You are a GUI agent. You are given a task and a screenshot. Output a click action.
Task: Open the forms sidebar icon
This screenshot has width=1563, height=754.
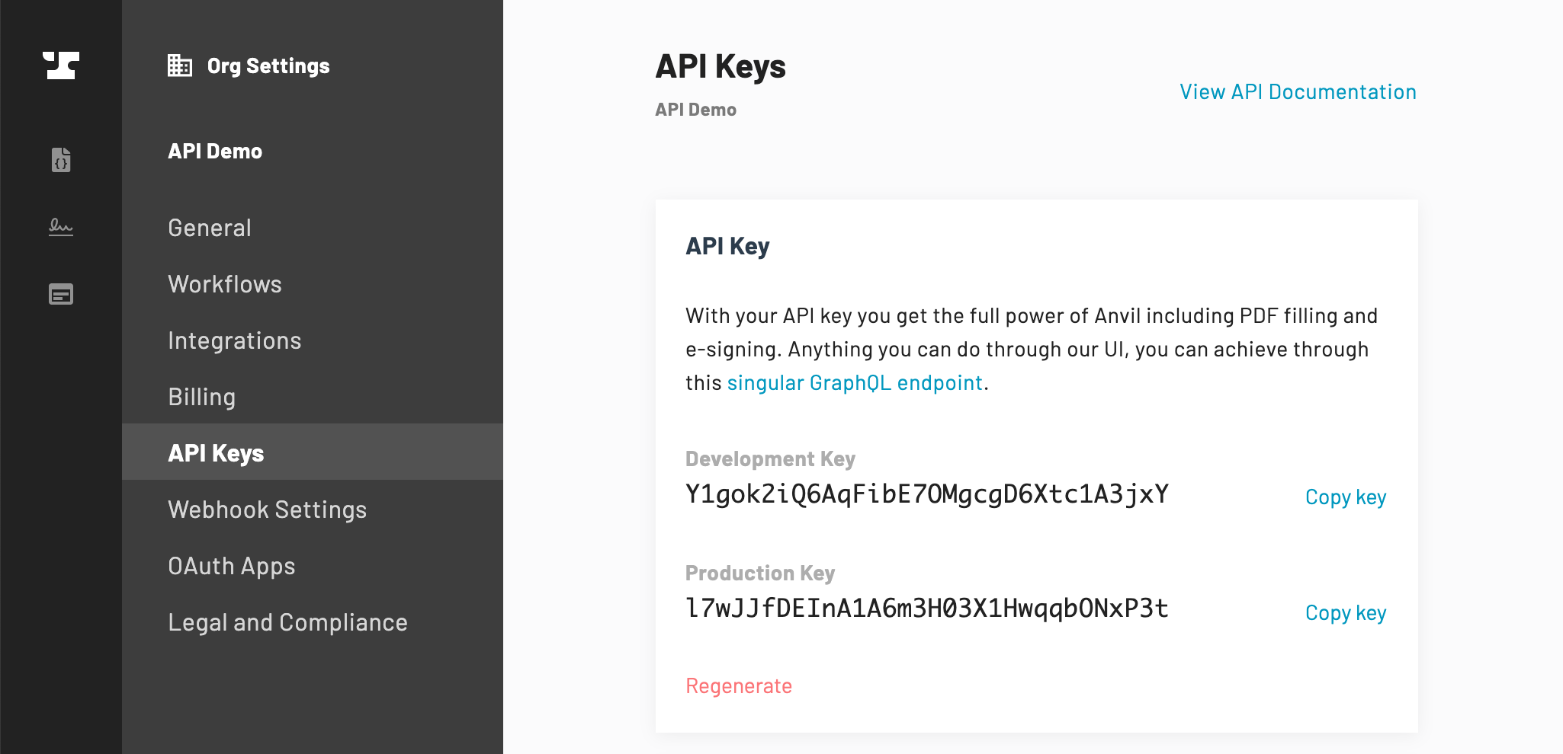pos(61,294)
